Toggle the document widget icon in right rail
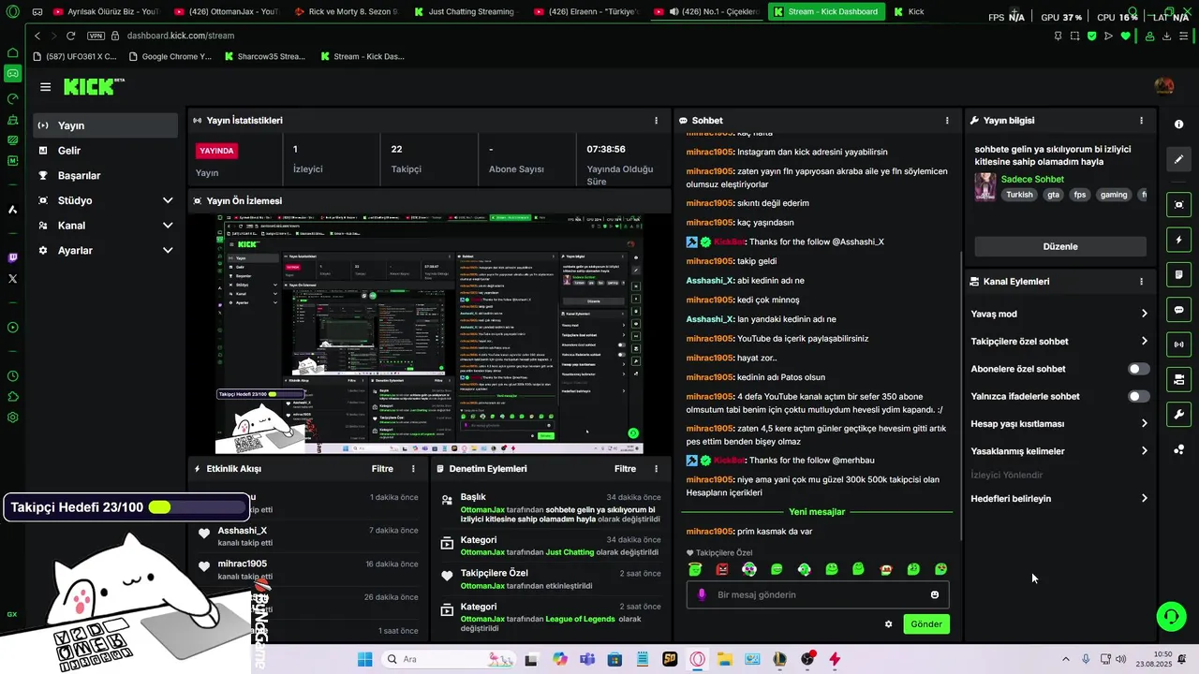Image resolution: width=1199 pixels, height=674 pixels. [1178, 275]
